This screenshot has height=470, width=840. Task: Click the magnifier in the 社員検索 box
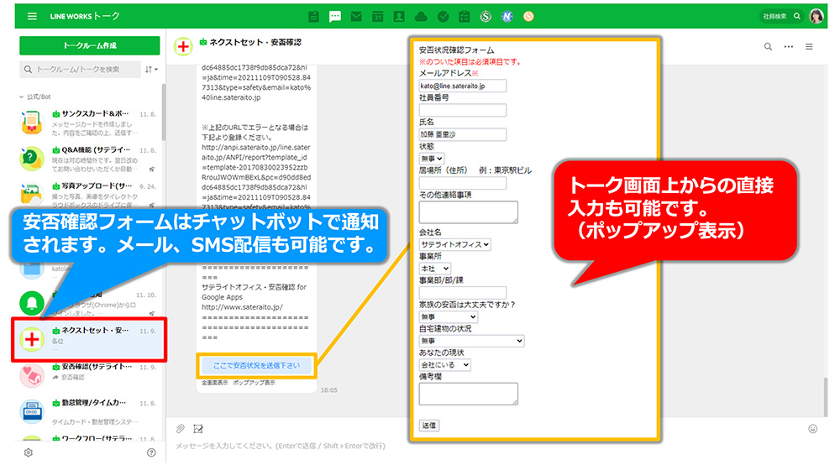797,16
